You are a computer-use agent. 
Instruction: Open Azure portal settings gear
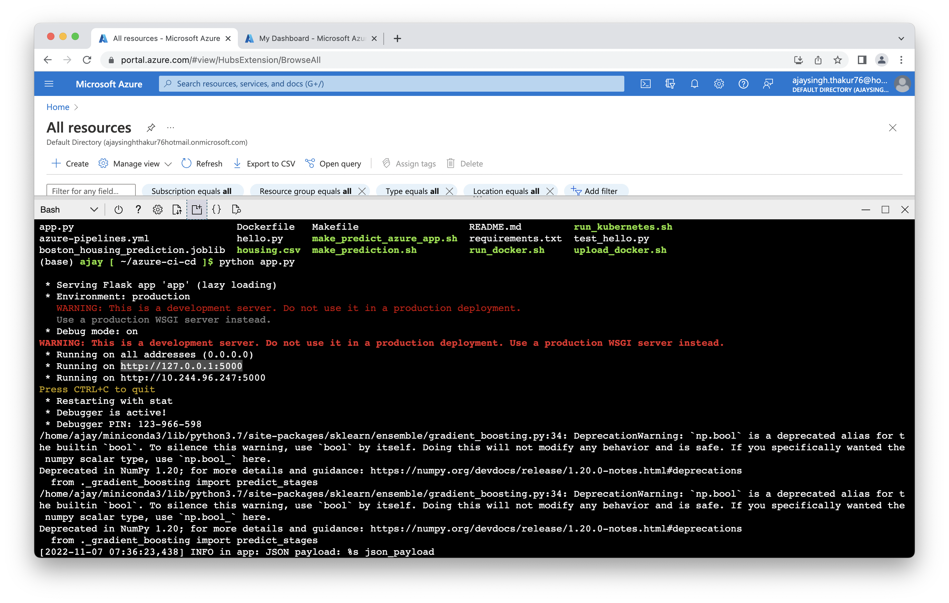[719, 84]
